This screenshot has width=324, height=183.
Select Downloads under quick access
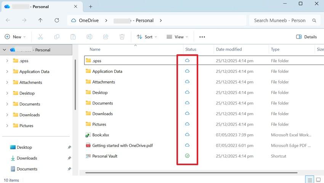pos(27,158)
